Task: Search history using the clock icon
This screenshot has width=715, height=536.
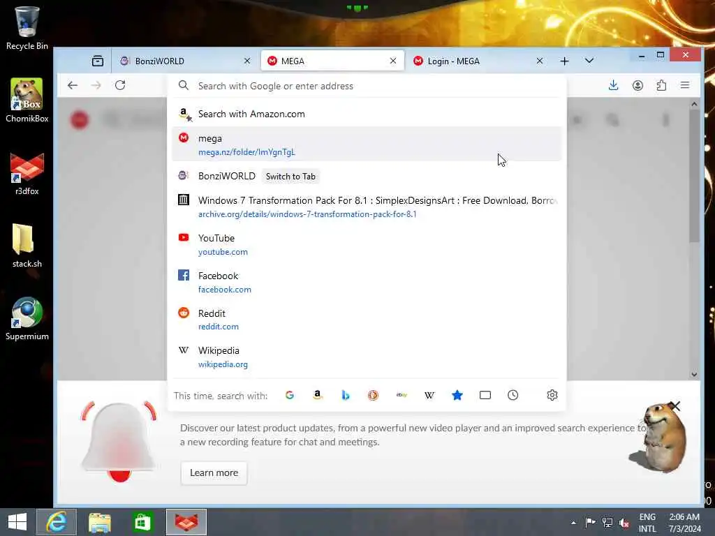Action: pyautogui.click(x=513, y=395)
